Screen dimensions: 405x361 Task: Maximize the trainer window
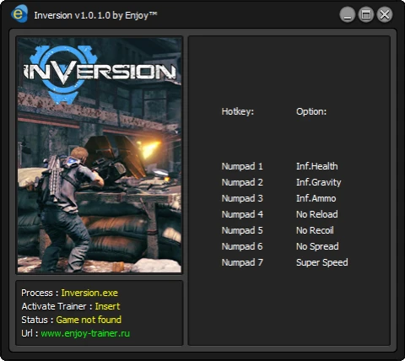[366, 14]
